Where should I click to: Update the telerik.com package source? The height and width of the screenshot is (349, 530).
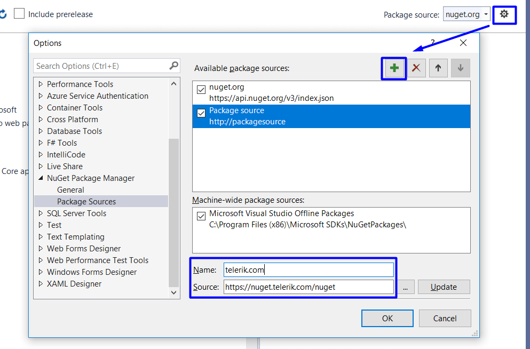click(444, 287)
